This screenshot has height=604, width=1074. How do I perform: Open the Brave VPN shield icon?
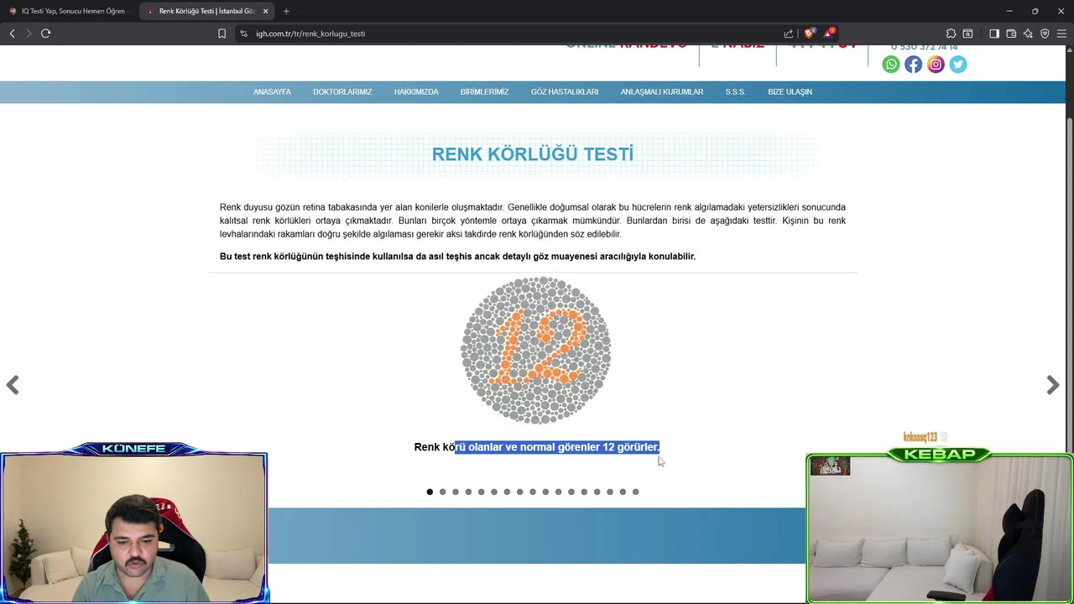pos(1045,34)
